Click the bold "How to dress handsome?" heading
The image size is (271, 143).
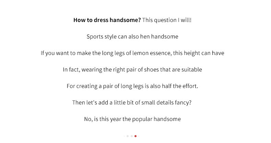tap(107, 20)
